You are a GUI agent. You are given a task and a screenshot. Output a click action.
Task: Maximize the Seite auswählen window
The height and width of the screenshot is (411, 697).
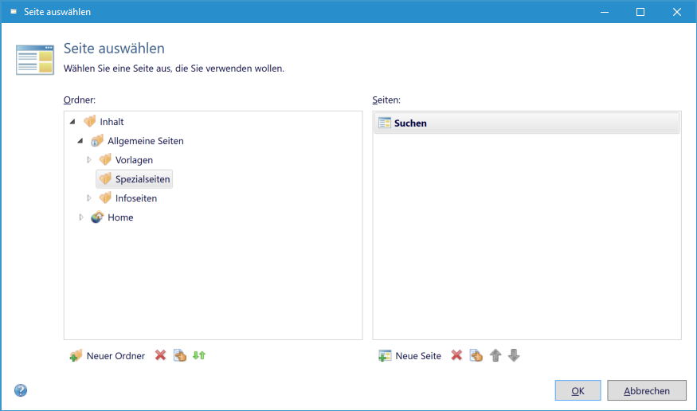pyautogui.click(x=640, y=12)
